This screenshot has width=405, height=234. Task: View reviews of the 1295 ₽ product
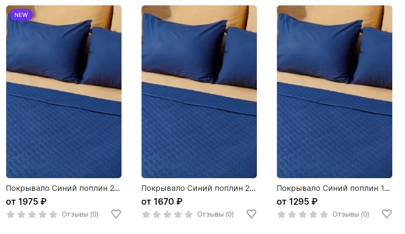tap(351, 214)
